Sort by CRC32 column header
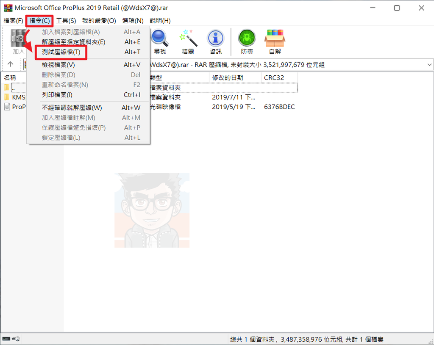This screenshot has width=434, height=345. pyautogui.click(x=279, y=78)
